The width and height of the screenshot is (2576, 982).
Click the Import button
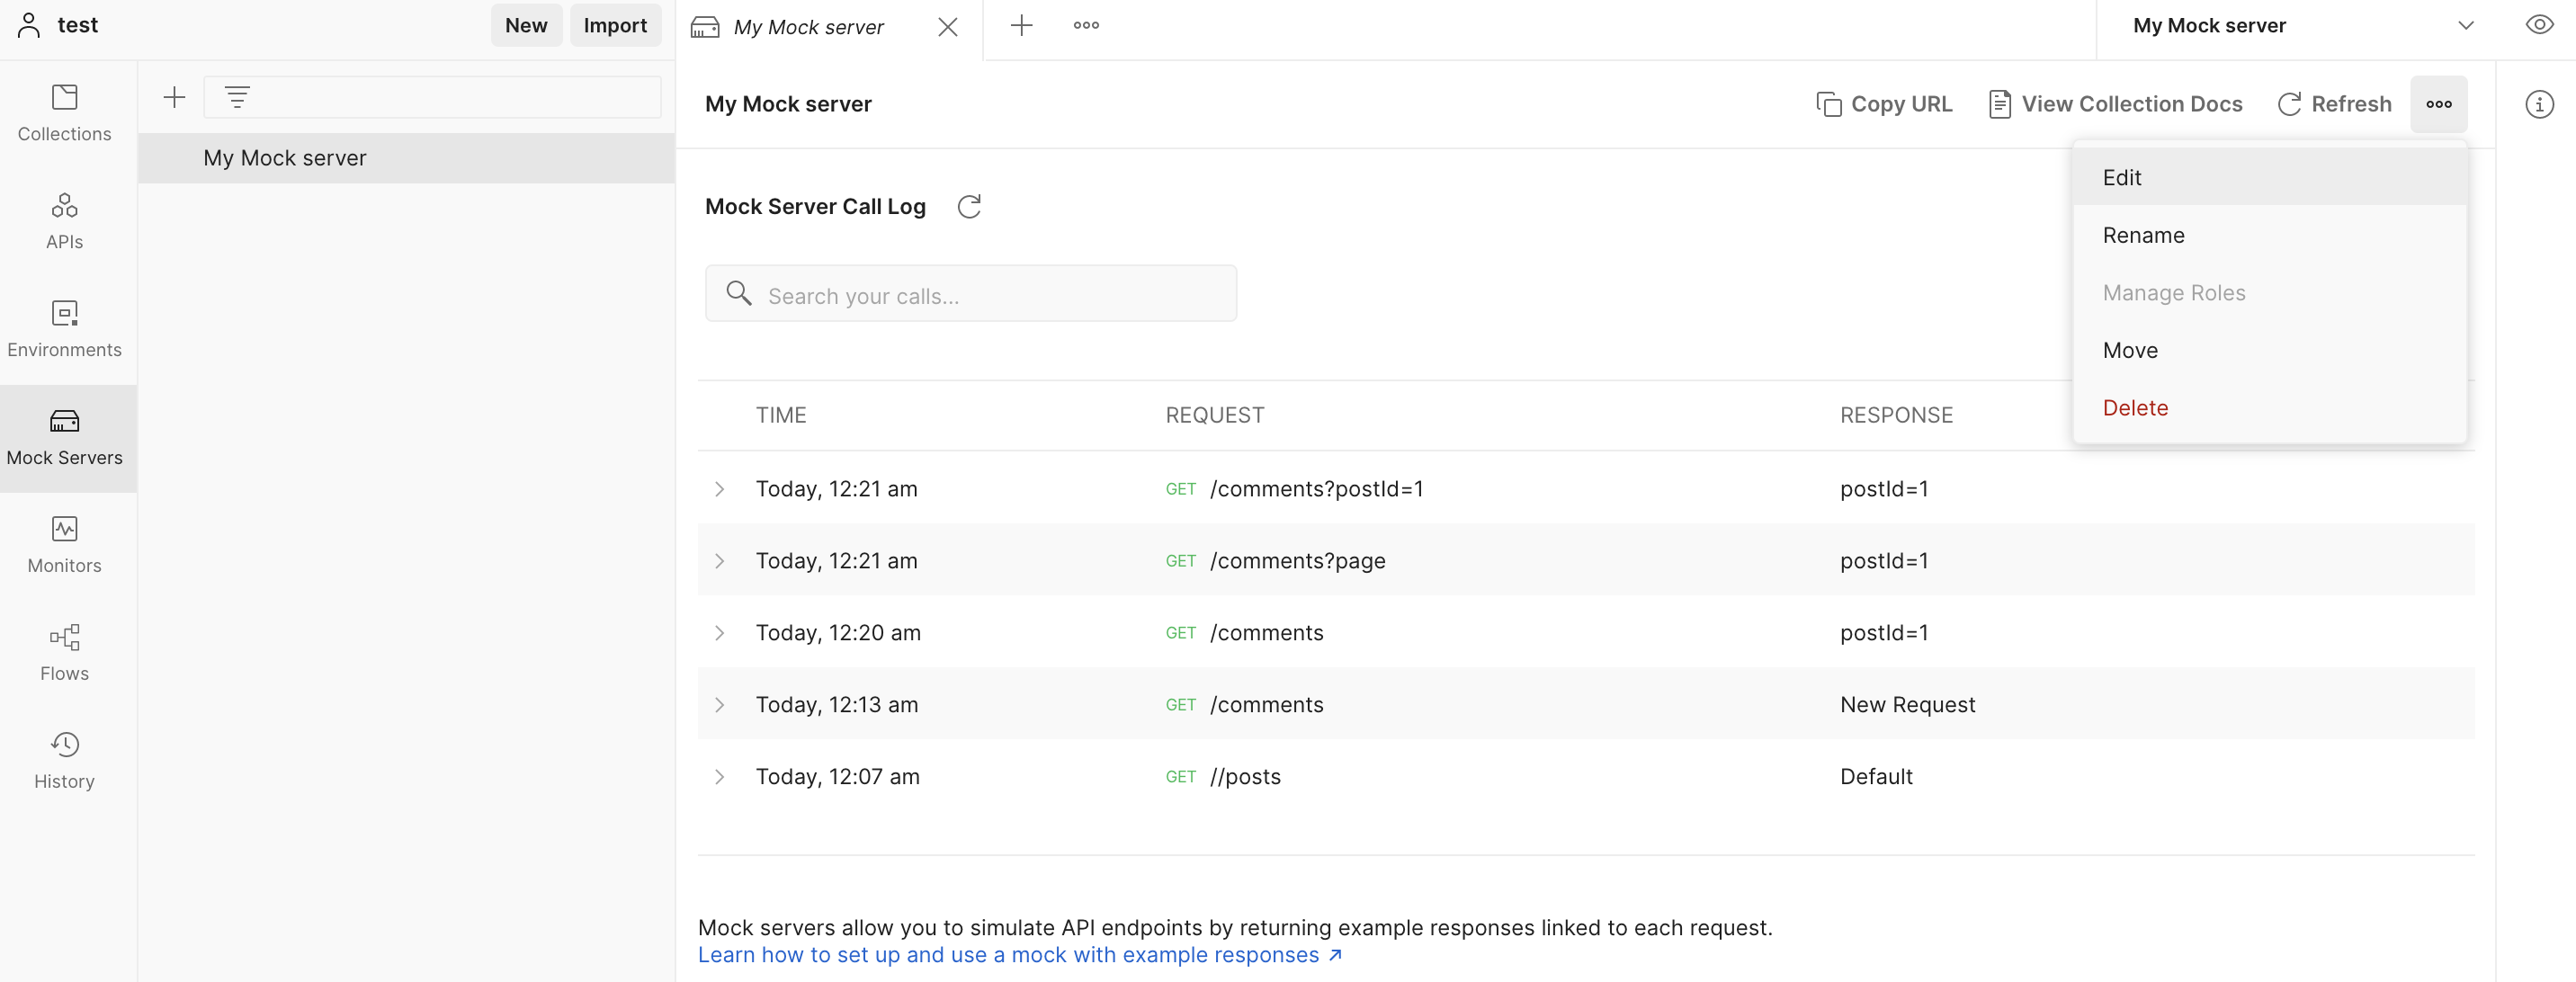pyautogui.click(x=614, y=25)
